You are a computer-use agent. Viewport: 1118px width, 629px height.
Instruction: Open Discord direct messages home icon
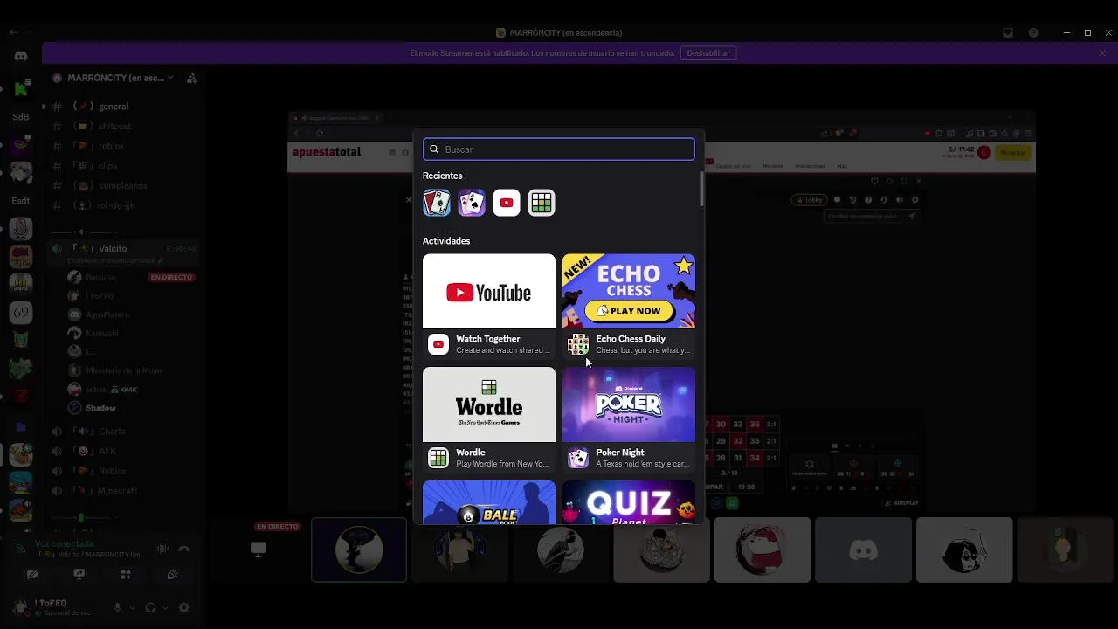click(x=21, y=56)
